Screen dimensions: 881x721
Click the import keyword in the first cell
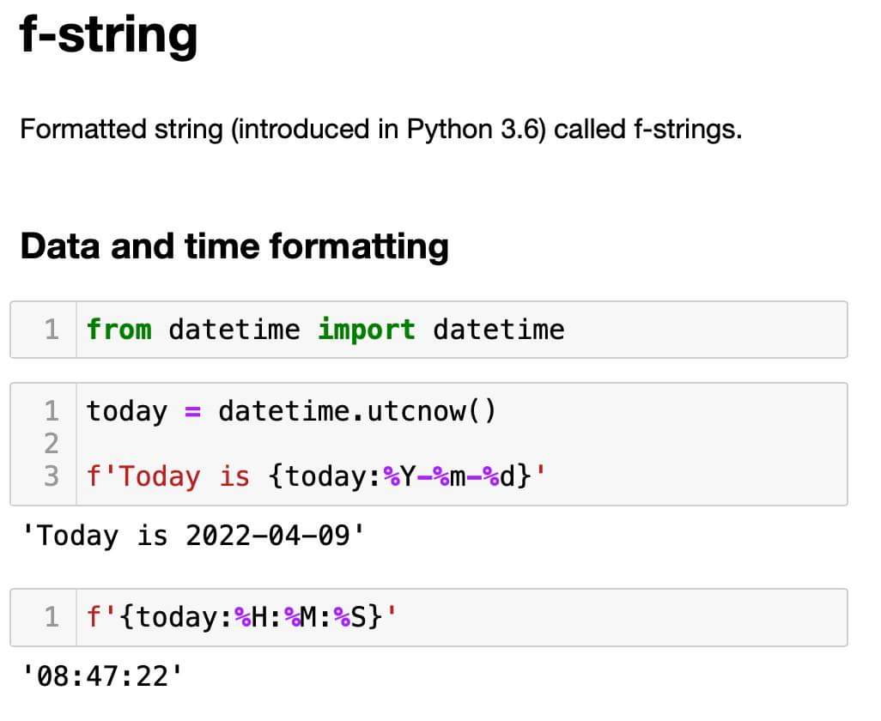pos(366,329)
